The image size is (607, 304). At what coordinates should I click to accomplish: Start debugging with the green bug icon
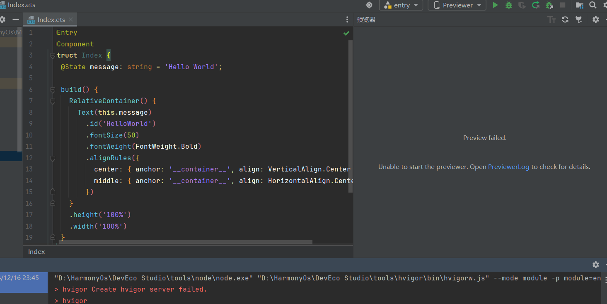pos(509,5)
